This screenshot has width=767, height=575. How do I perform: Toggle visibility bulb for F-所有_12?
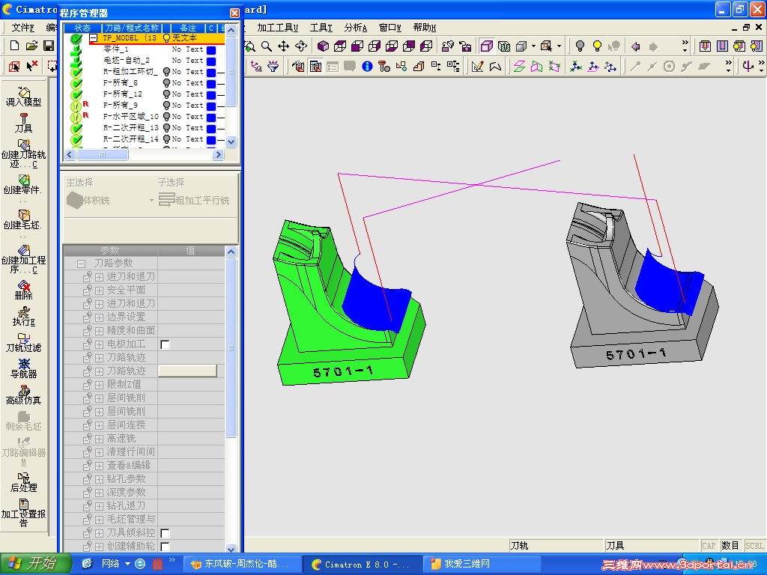166,94
